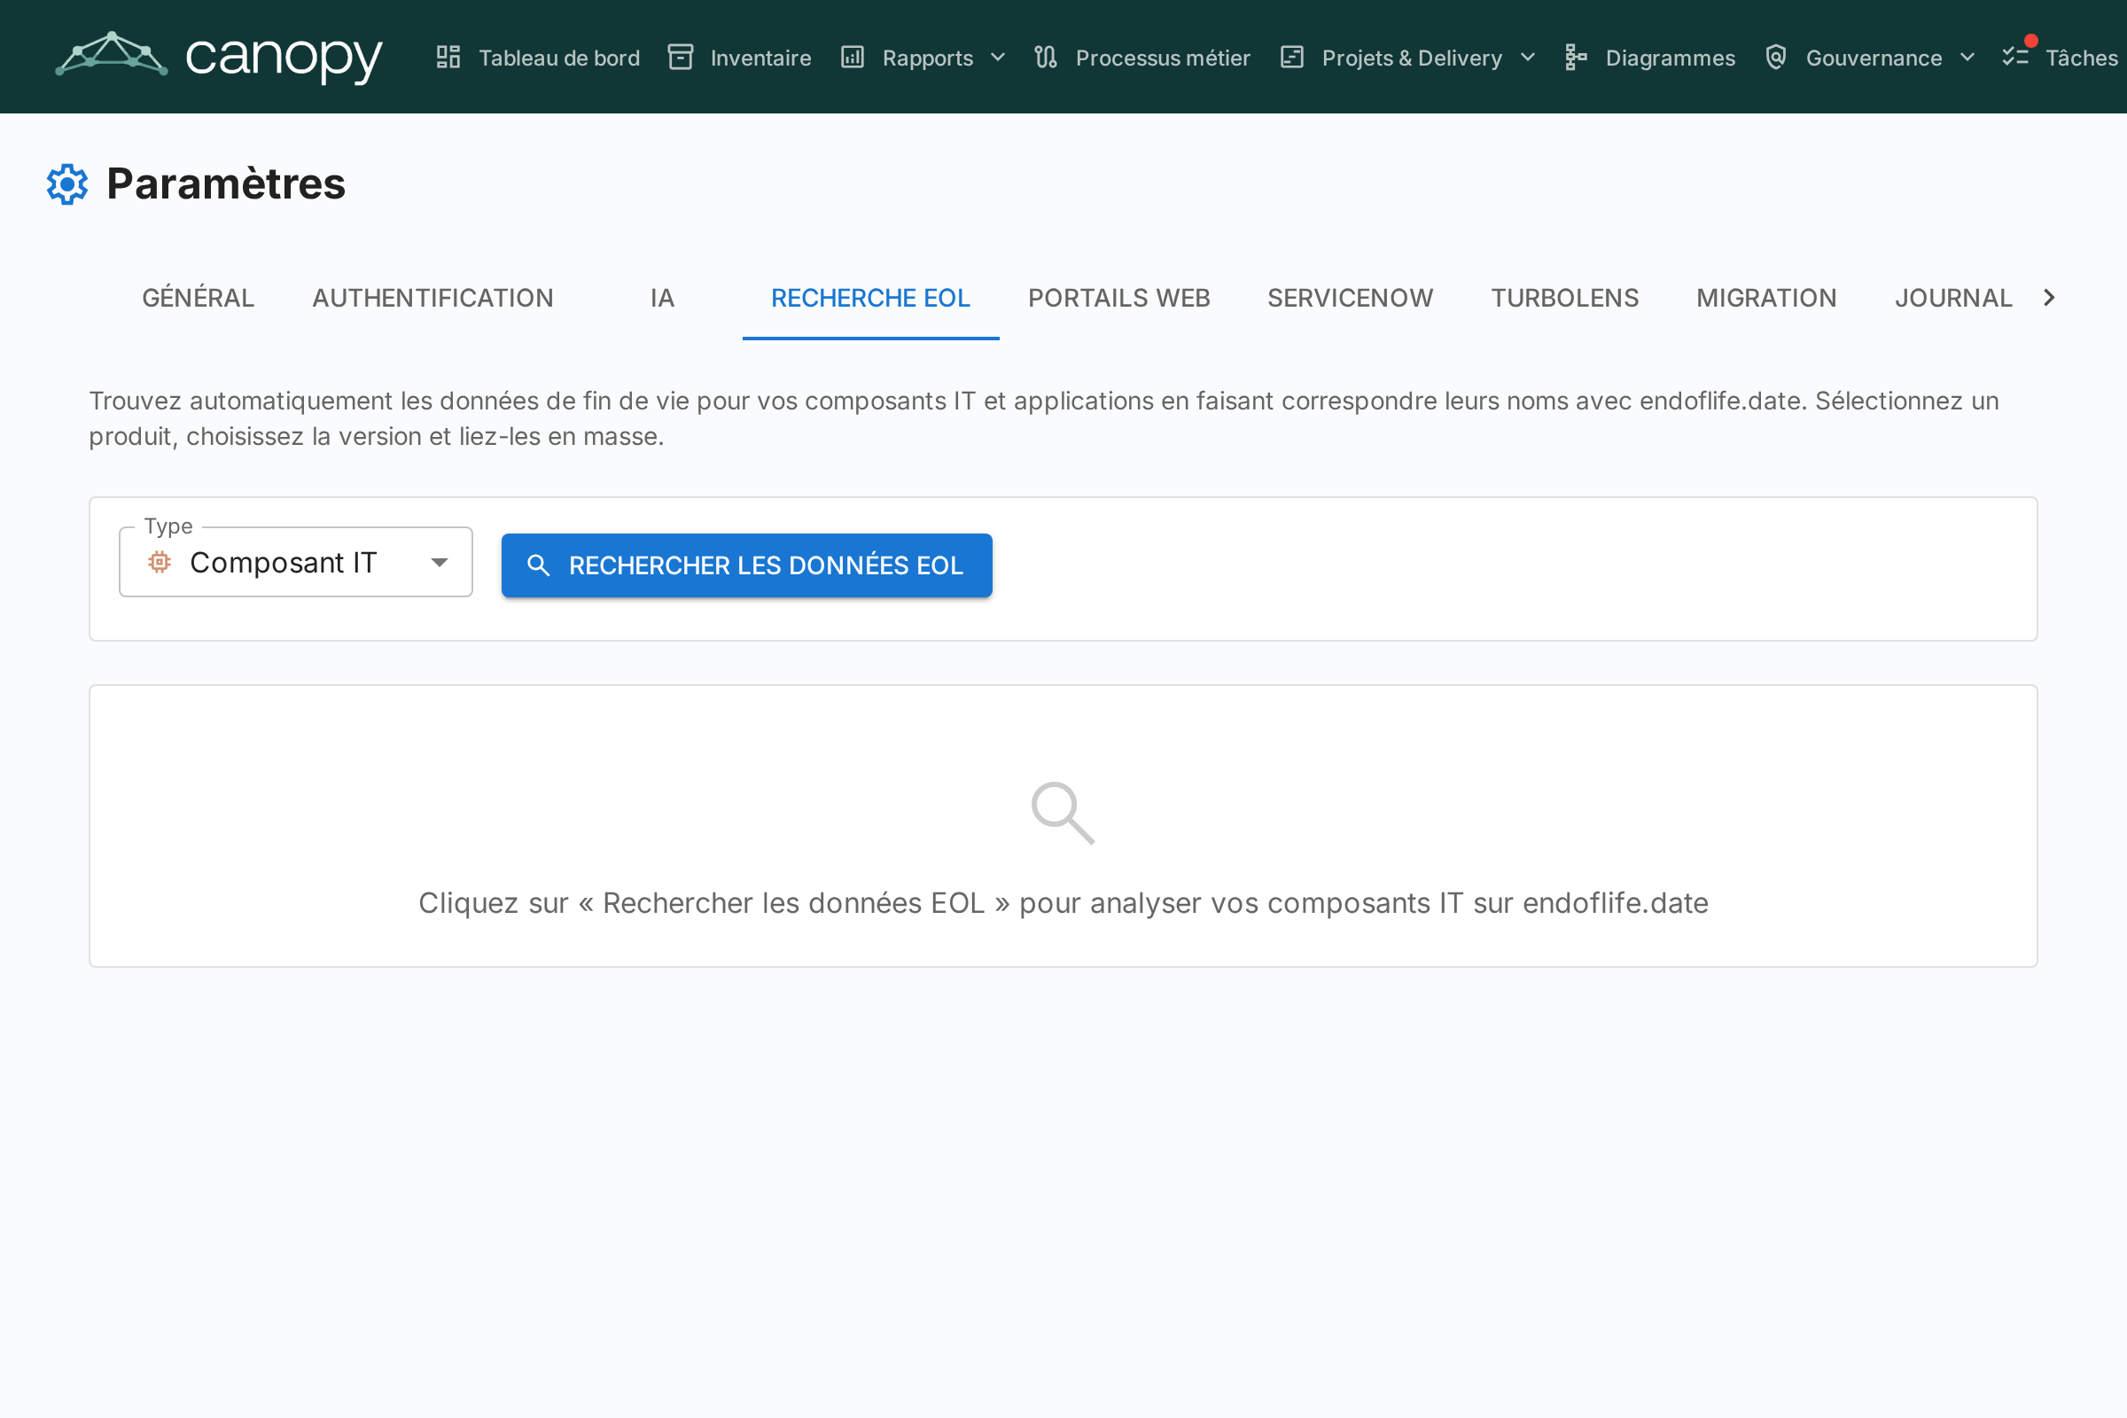The image size is (2127, 1418).
Task: Open the Inventaire menu item
Action: click(740, 57)
